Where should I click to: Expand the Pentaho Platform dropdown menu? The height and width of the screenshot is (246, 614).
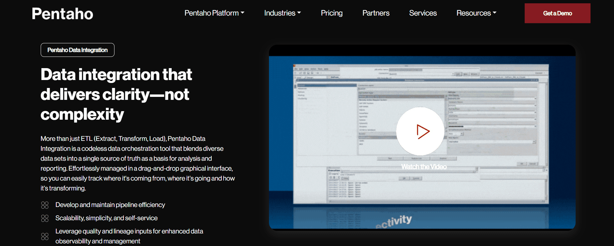pos(214,13)
